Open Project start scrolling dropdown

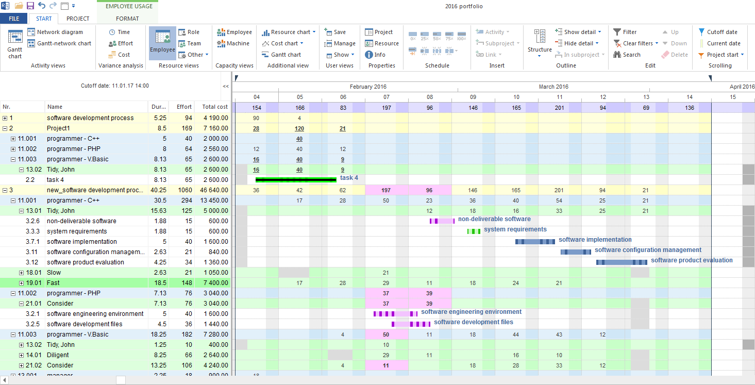(x=721, y=55)
